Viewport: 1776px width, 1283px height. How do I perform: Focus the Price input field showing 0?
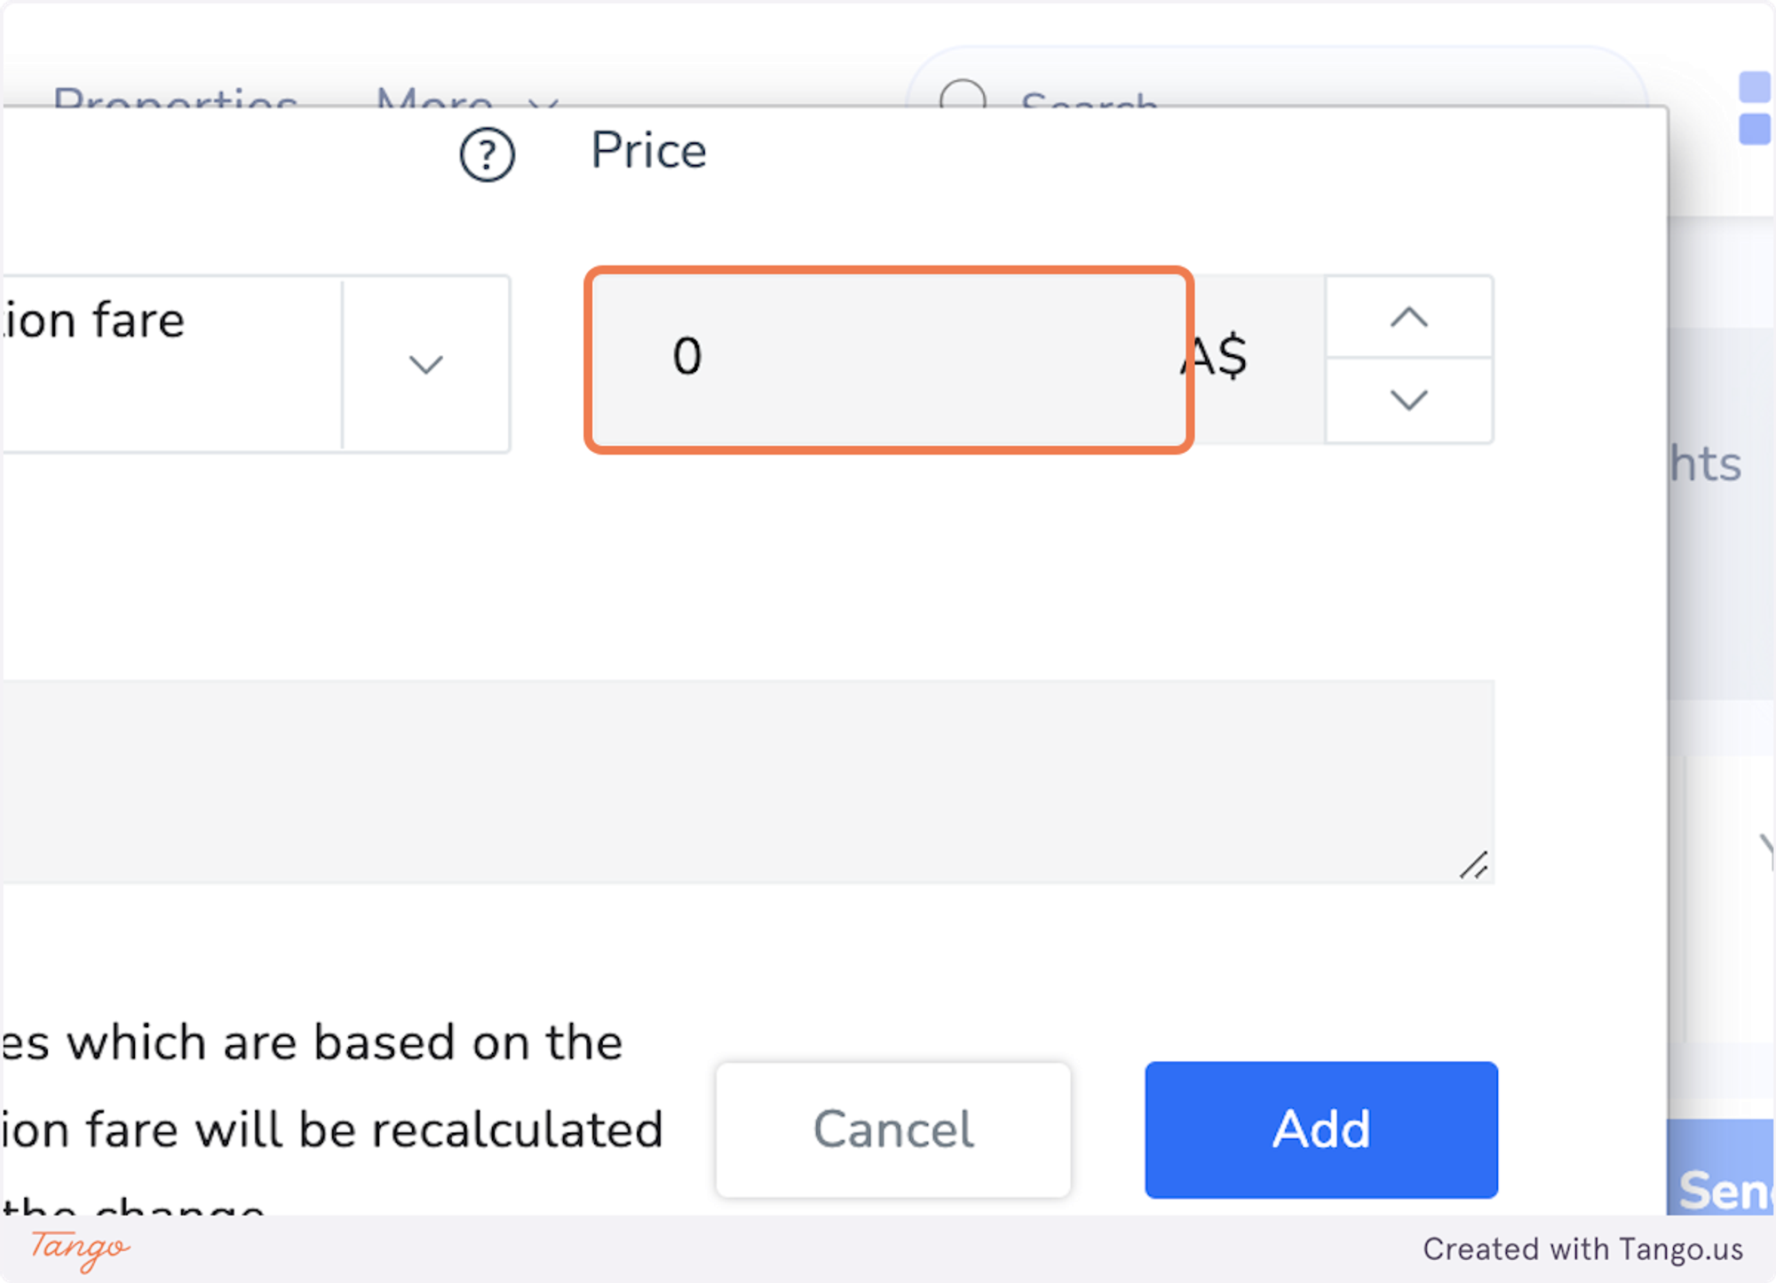click(x=888, y=360)
